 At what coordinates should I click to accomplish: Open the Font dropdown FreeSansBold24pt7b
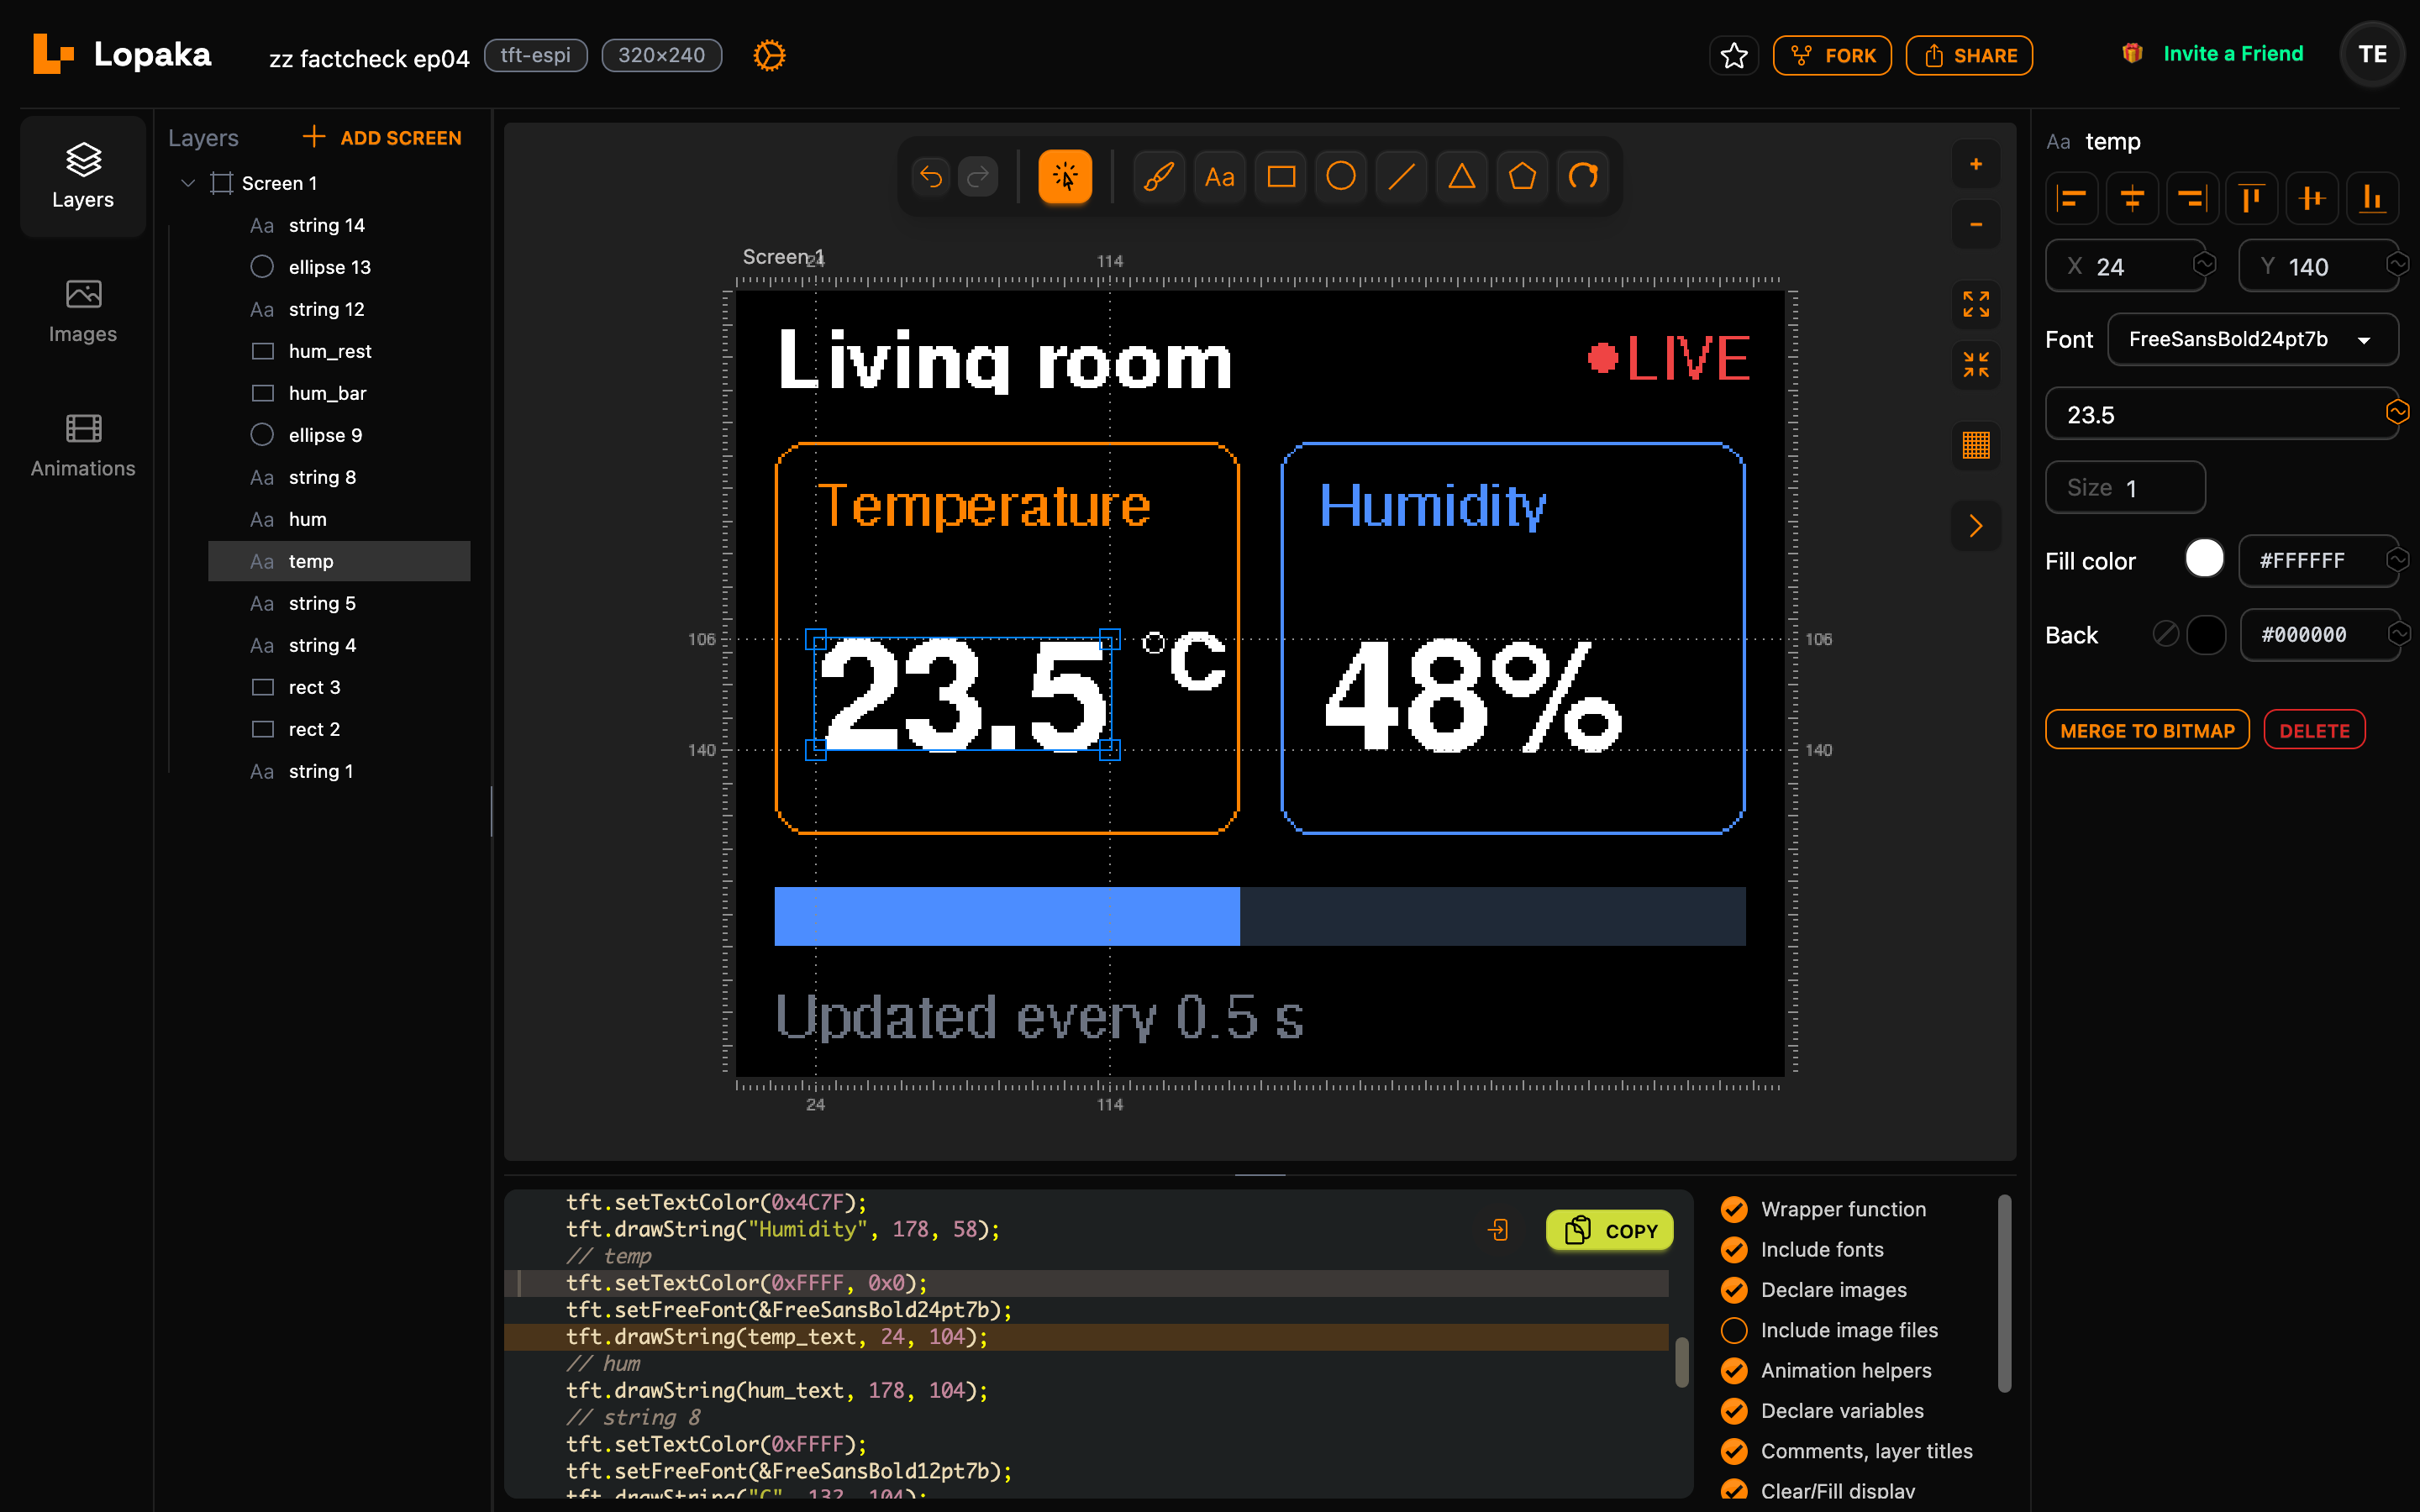click(x=2252, y=339)
